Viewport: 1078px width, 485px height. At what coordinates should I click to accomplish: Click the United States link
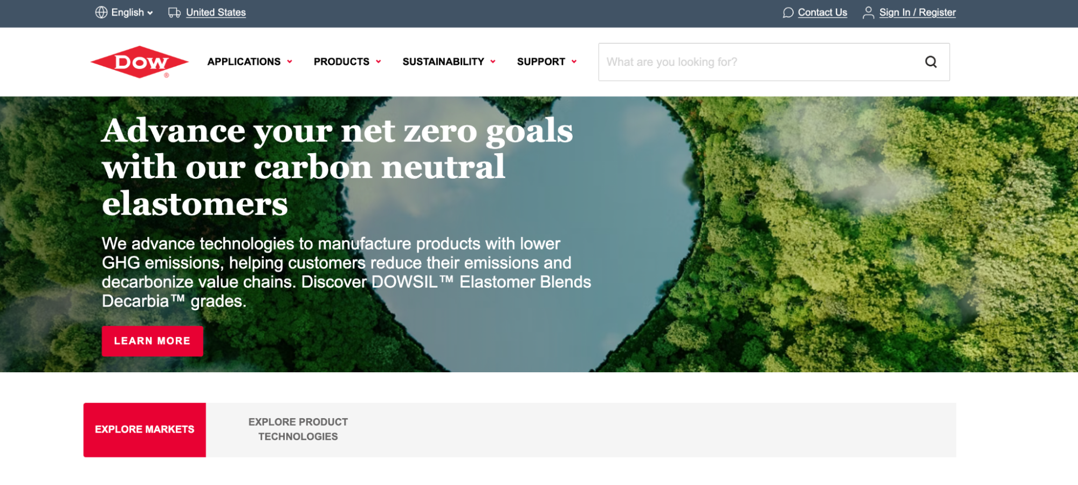[216, 12]
